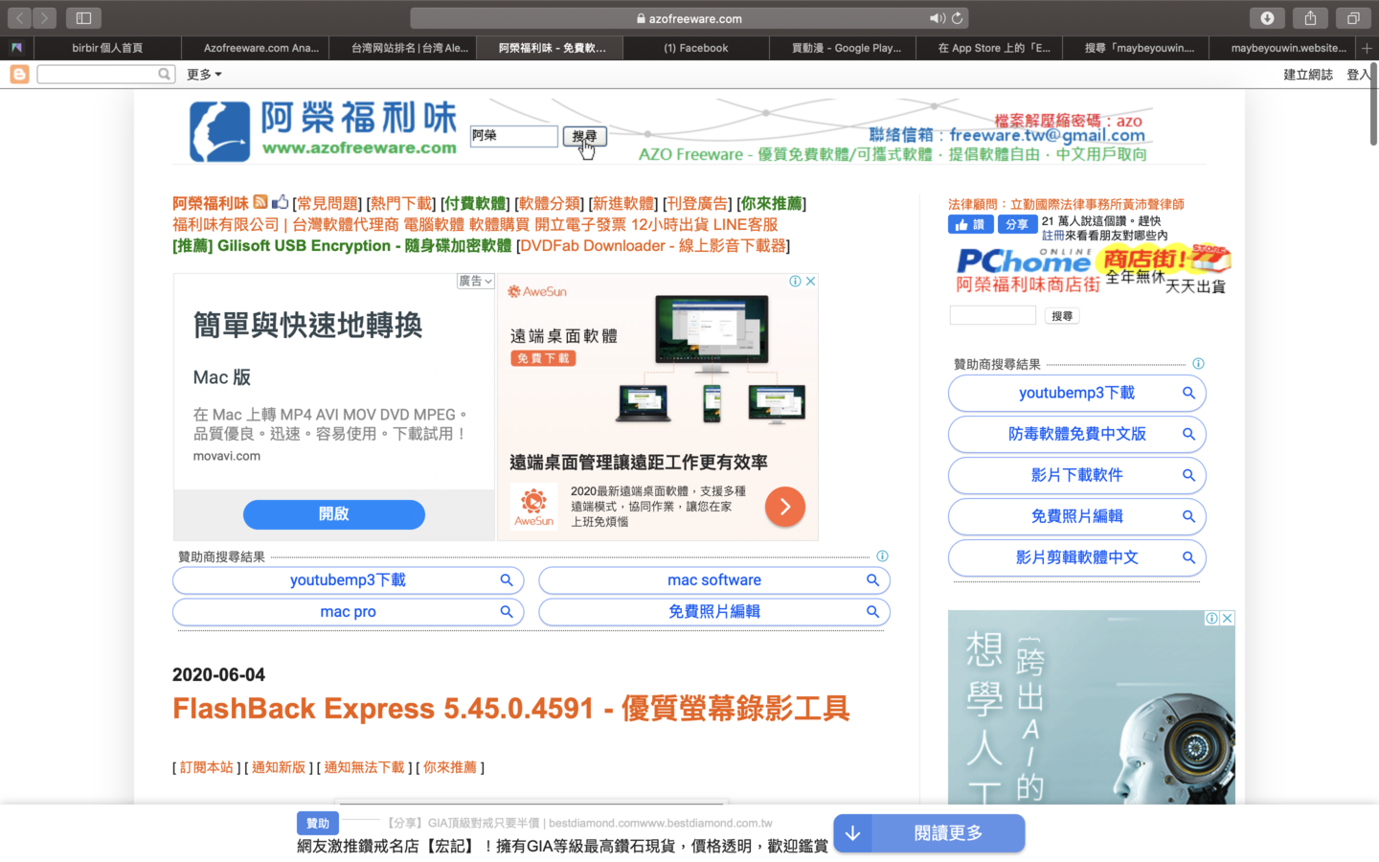Click the azofreeware.com address bar

click(x=689, y=18)
